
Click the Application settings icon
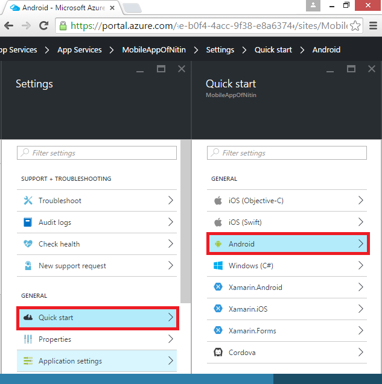coord(28,361)
